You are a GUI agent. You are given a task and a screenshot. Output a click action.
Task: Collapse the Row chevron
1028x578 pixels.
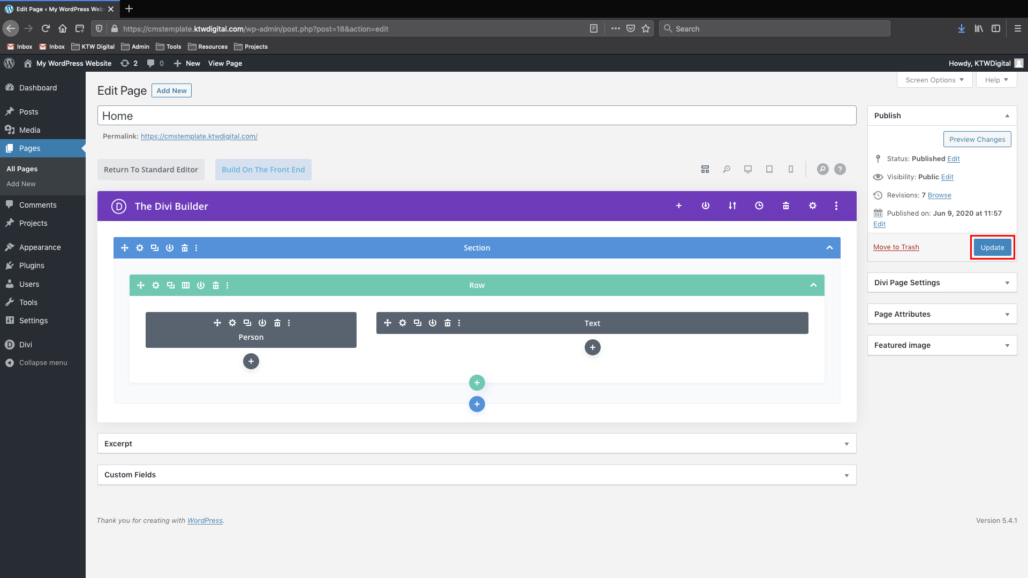(813, 285)
